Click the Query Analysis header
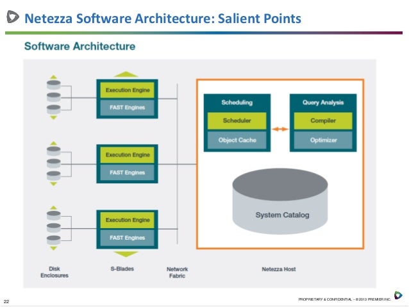The width and height of the screenshot is (409, 307). coord(323,103)
